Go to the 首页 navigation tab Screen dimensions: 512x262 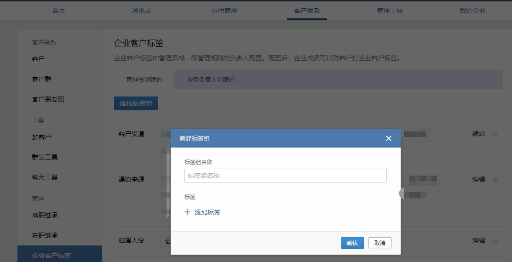(59, 11)
